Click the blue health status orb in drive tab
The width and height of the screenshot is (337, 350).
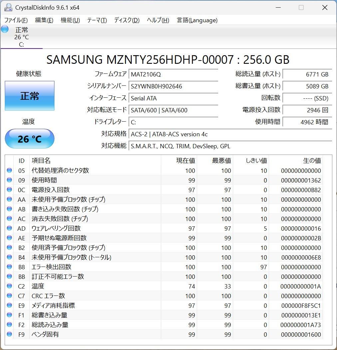(5, 29)
